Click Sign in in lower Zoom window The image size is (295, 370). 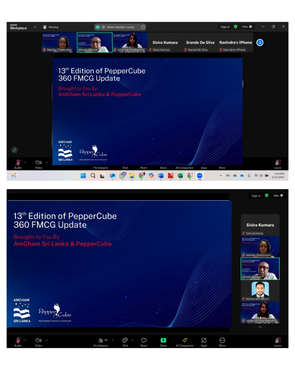click(256, 195)
